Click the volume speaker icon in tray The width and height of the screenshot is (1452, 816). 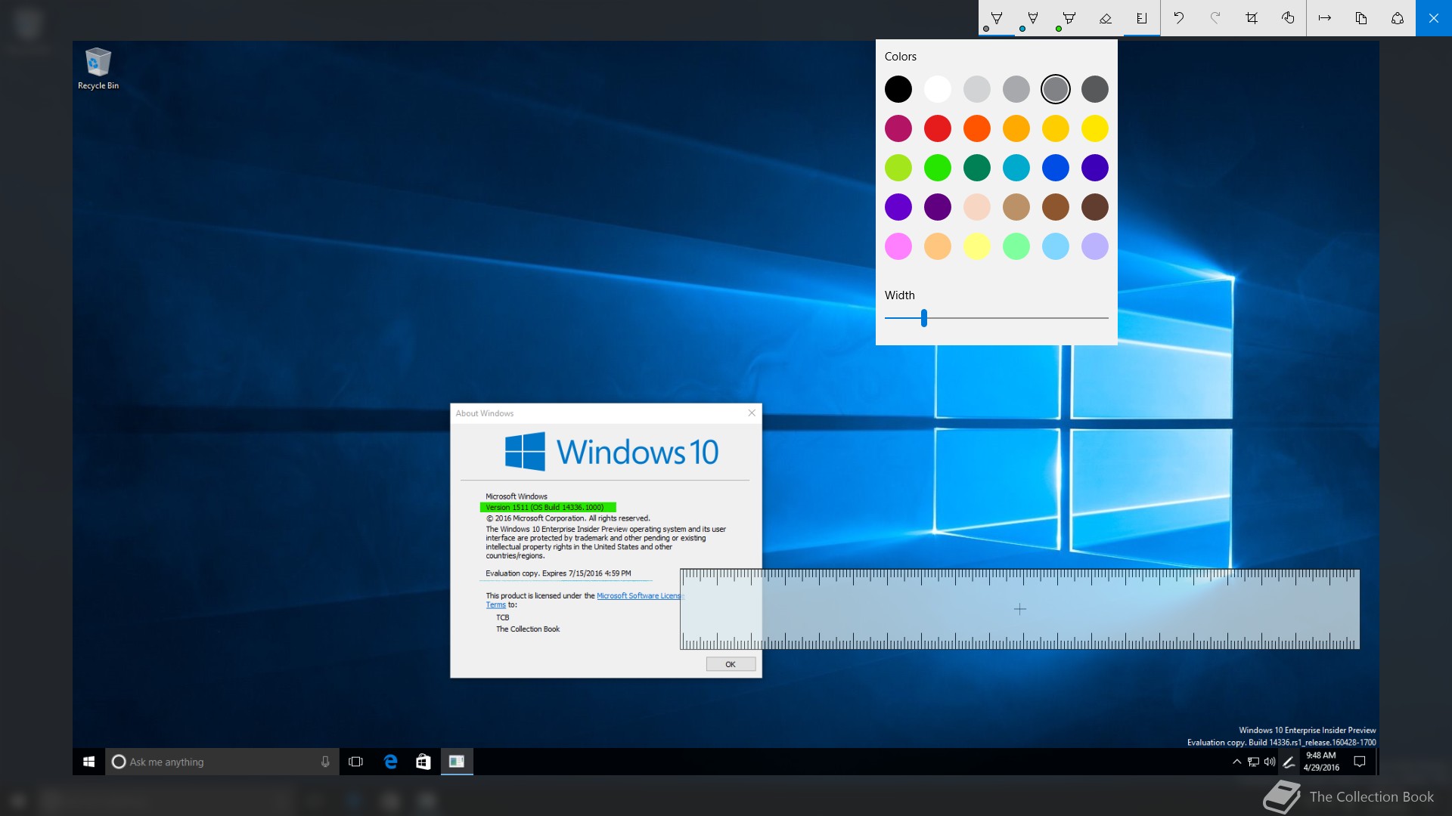pos(1270,762)
